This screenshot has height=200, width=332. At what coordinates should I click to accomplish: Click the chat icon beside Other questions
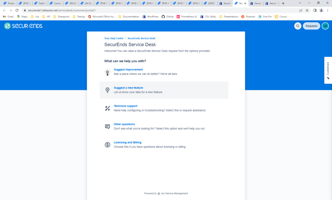click(x=107, y=126)
